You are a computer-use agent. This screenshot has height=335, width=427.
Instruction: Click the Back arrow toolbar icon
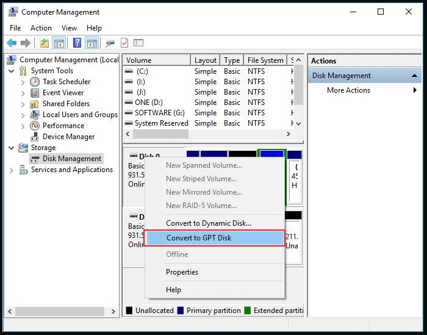[x=12, y=43]
